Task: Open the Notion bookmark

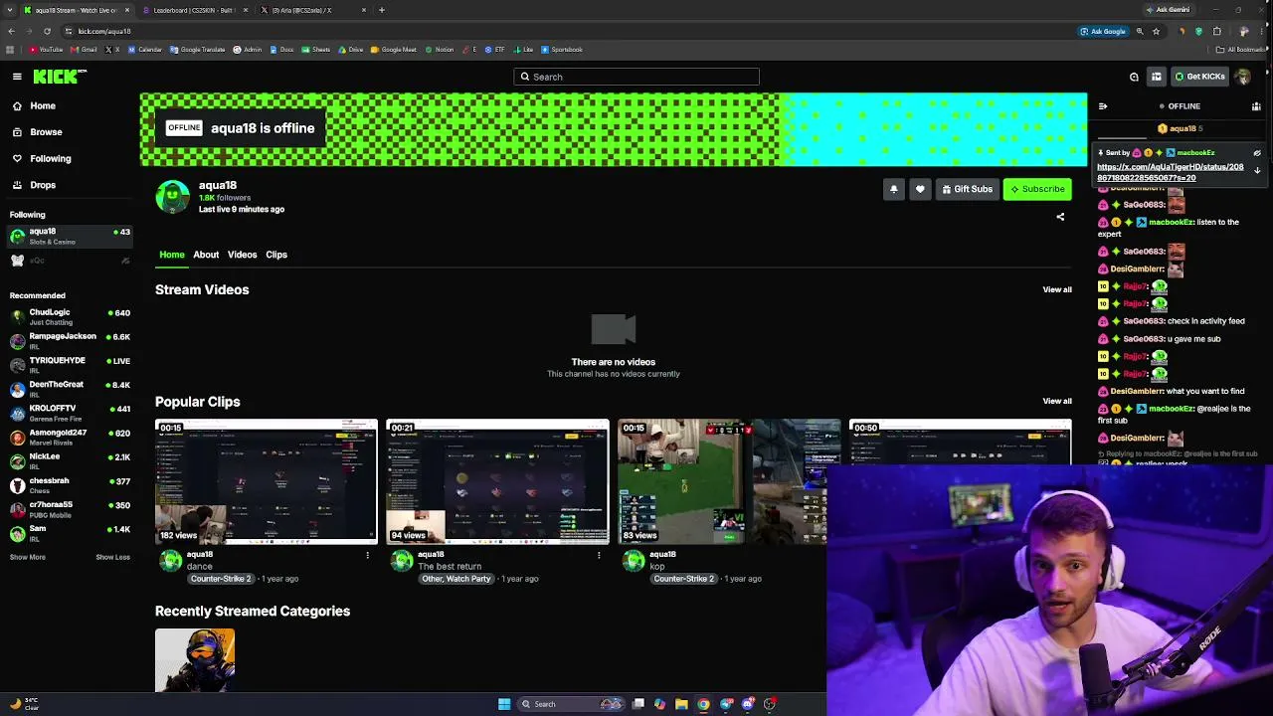Action: [440, 50]
